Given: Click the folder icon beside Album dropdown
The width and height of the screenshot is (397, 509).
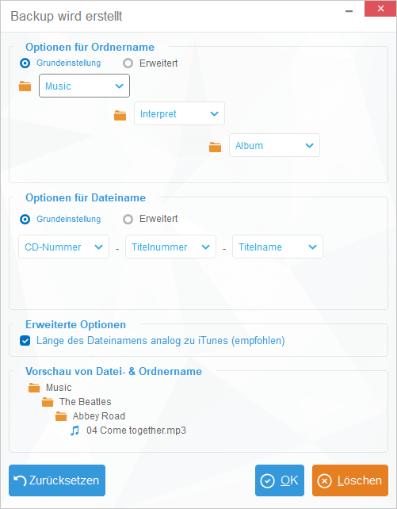Looking at the screenshot, I should tap(215, 147).
